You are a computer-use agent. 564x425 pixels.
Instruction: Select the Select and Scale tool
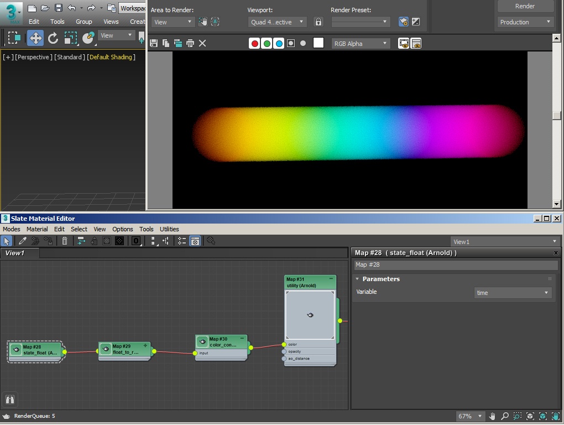tap(71, 38)
